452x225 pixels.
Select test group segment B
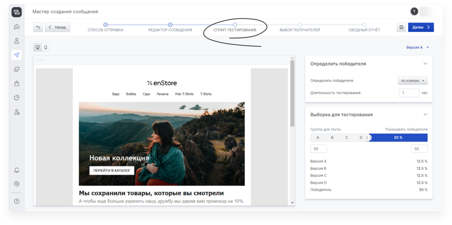point(332,138)
